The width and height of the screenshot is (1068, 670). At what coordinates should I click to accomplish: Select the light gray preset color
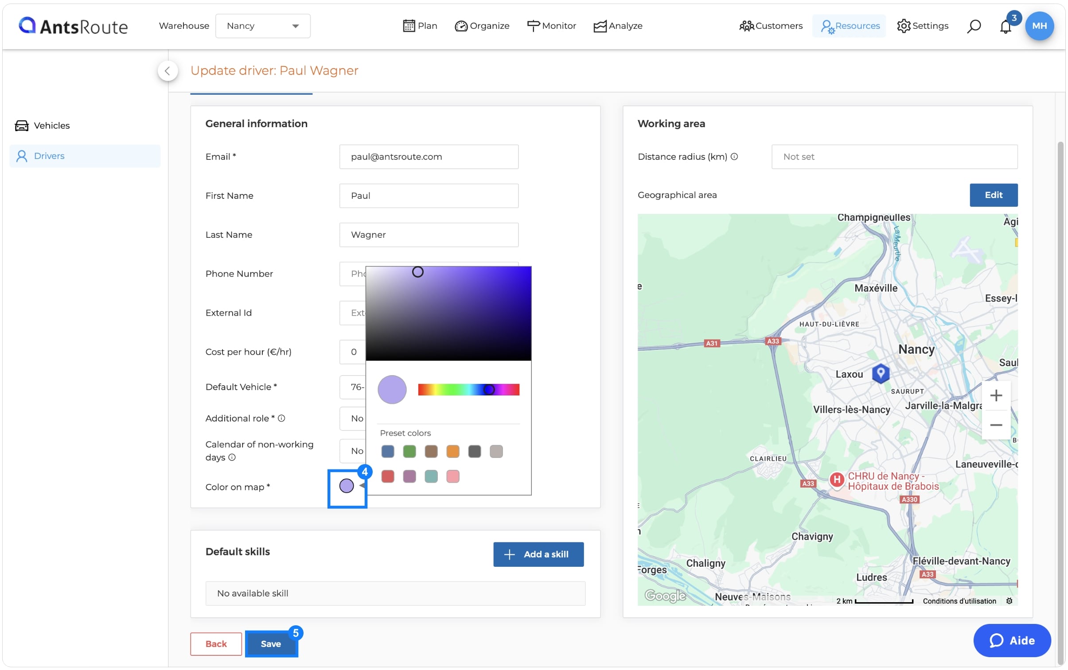pyautogui.click(x=496, y=451)
